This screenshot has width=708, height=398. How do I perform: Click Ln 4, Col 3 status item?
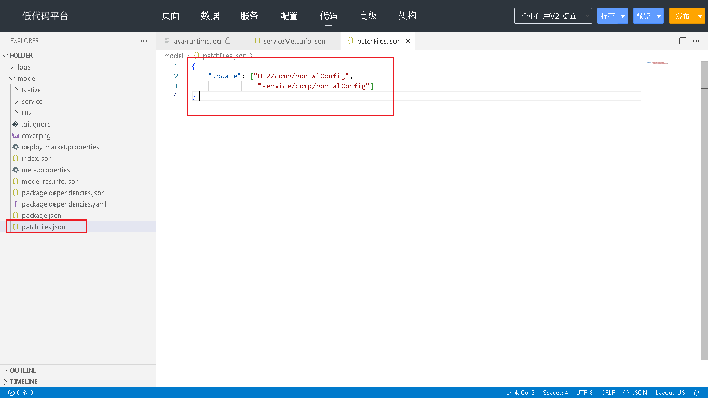tap(520, 393)
